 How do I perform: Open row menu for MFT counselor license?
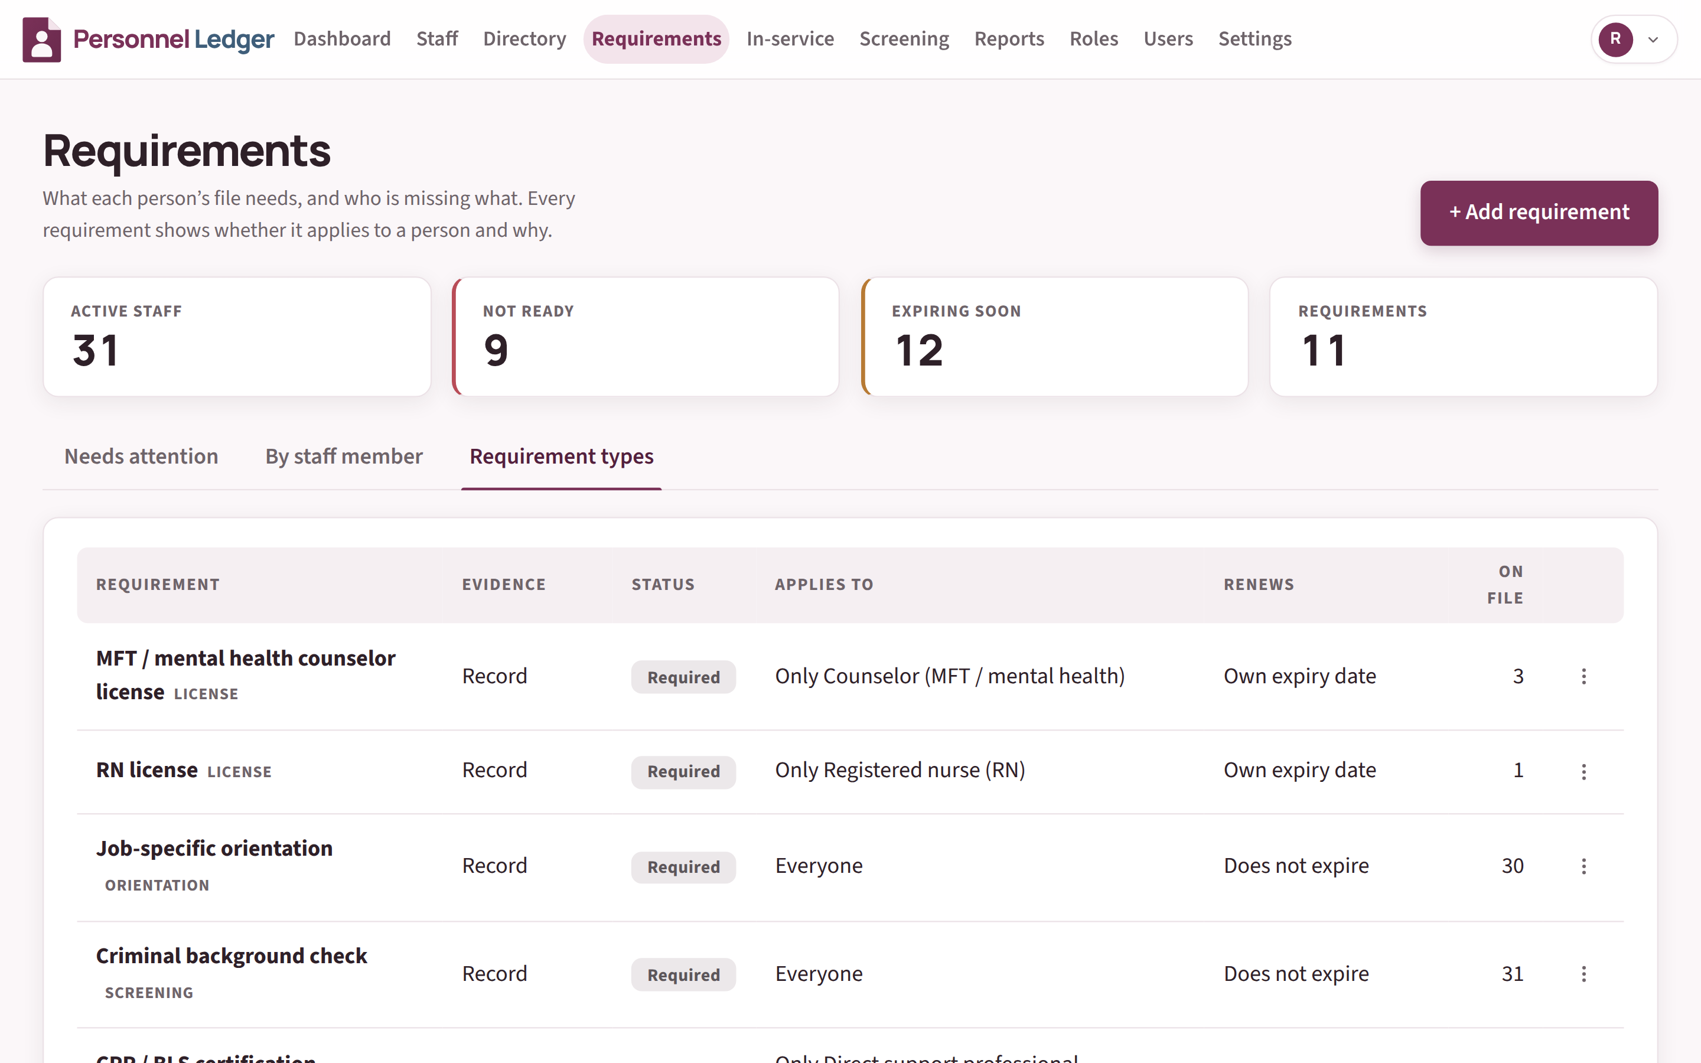click(1583, 676)
